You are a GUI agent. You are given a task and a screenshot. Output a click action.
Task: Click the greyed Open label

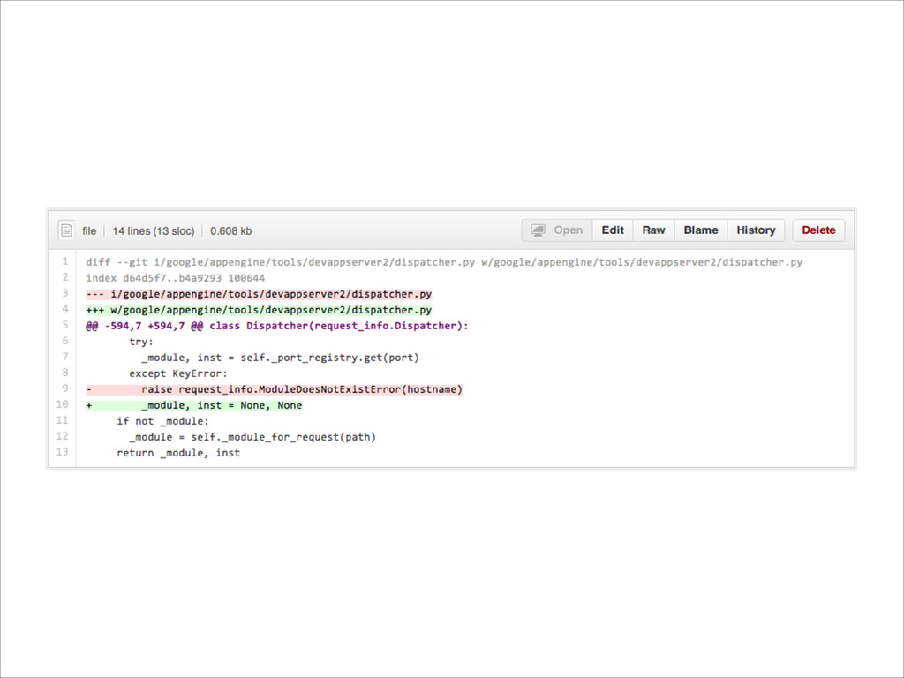point(569,230)
